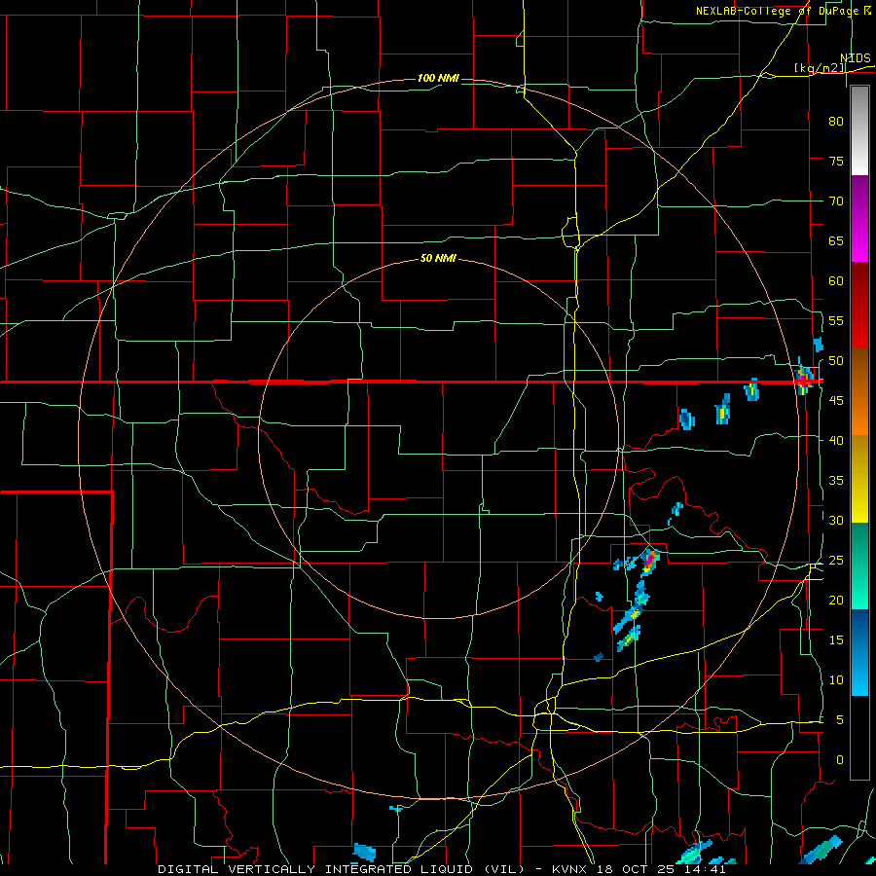The width and height of the screenshot is (876, 876).
Task: Click the legend value 45
Action: [836, 401]
